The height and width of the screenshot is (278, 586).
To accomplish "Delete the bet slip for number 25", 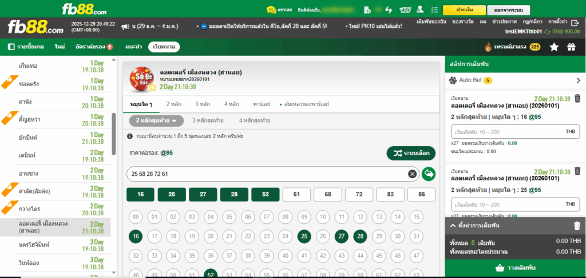I will pyautogui.click(x=577, y=171).
